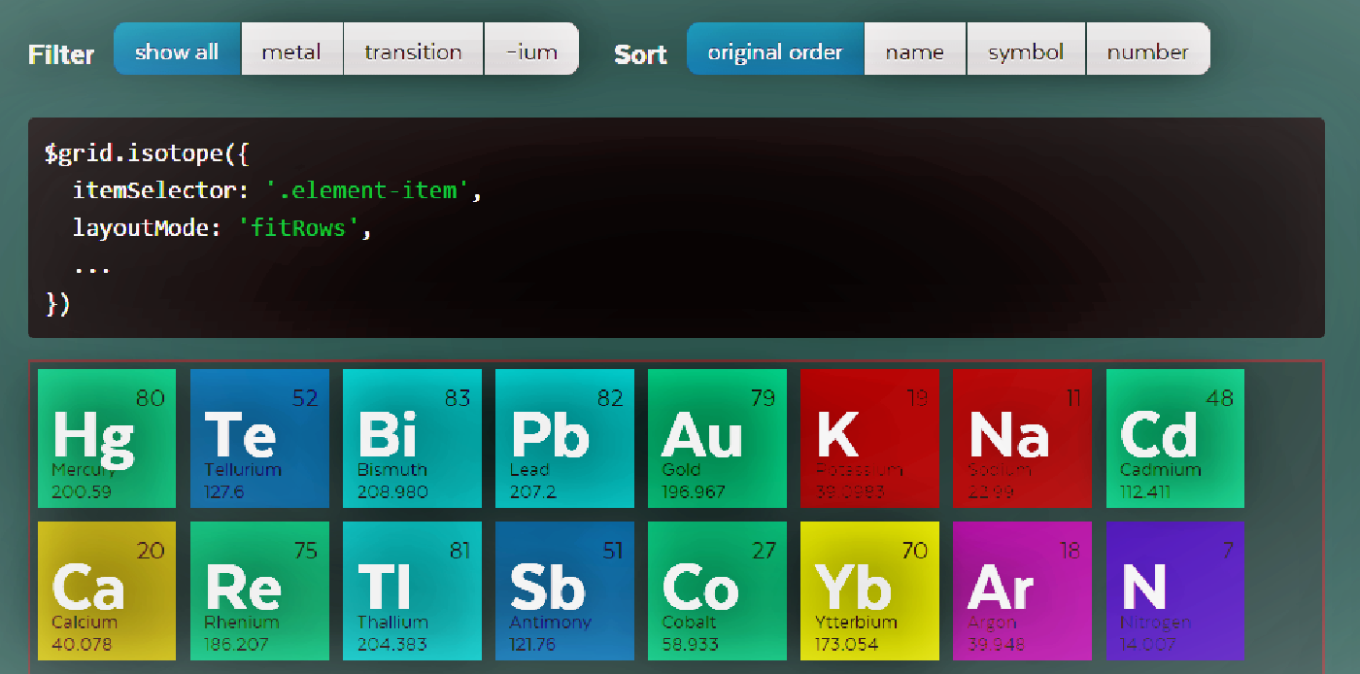Click the Bismuth (Bi) tile

(x=412, y=438)
